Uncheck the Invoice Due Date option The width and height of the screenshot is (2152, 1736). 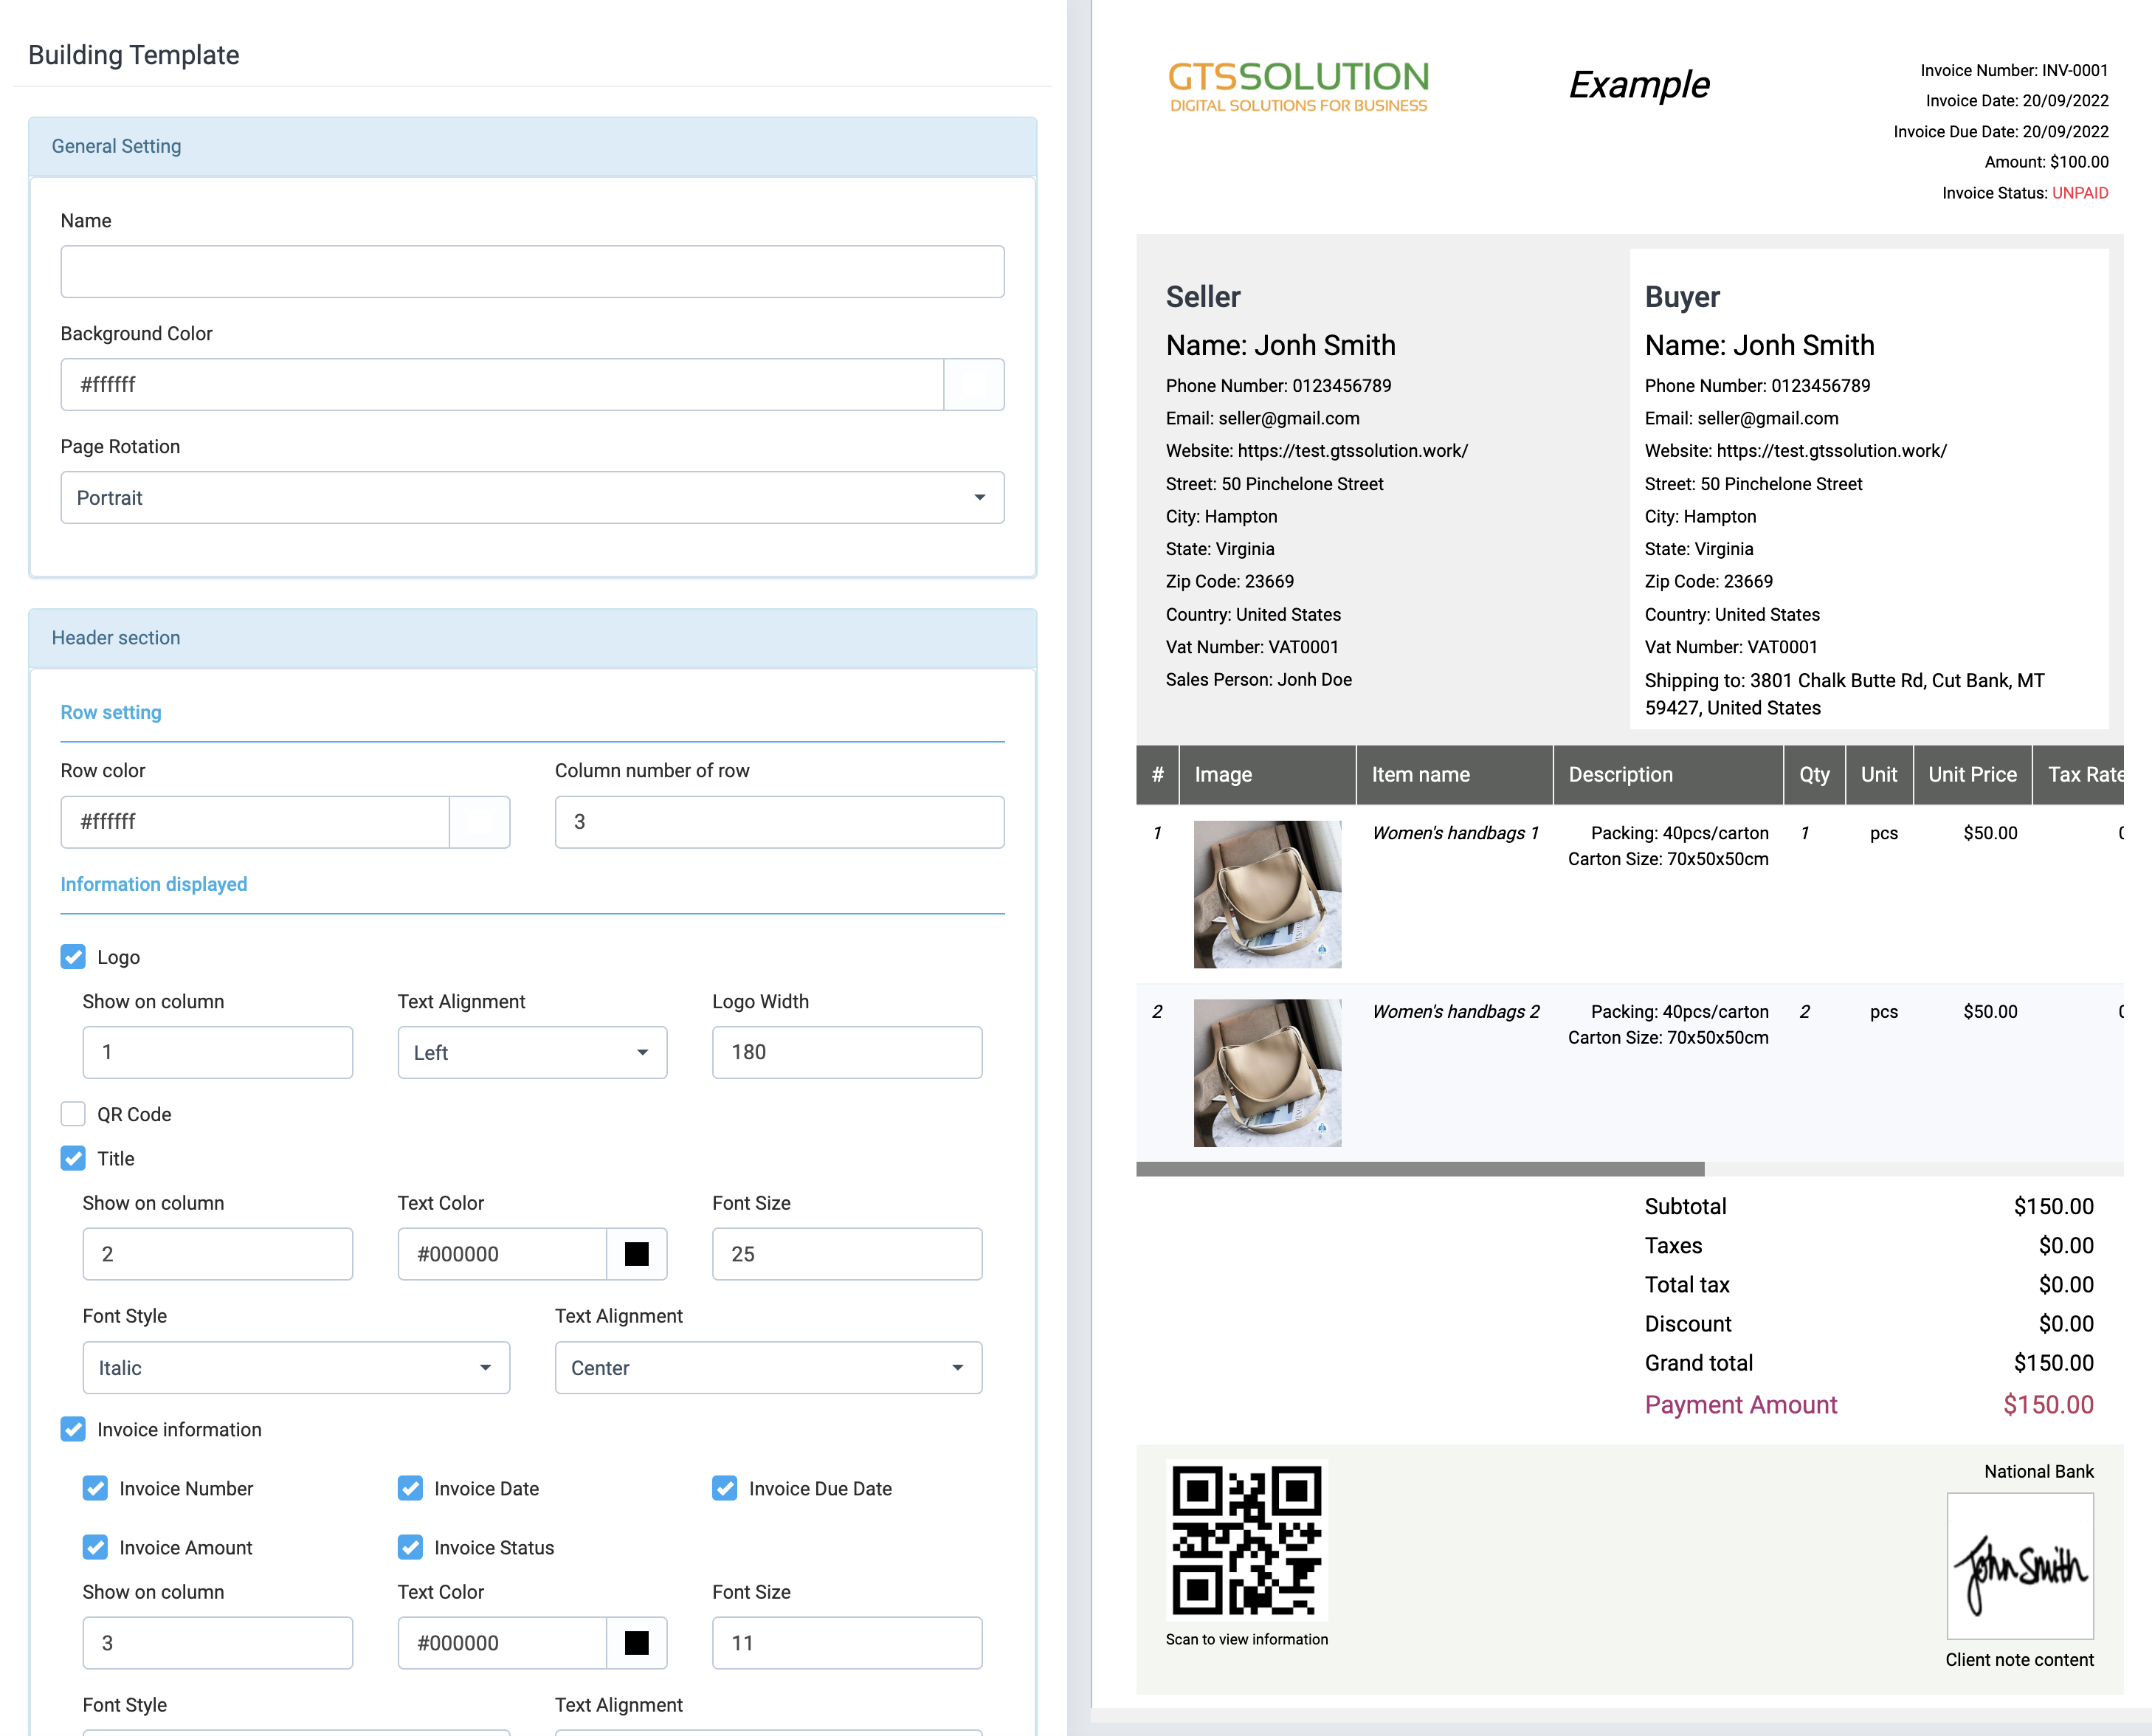(724, 1488)
